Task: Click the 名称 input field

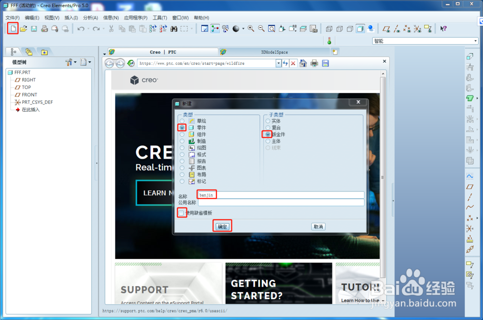Action: tap(281, 195)
